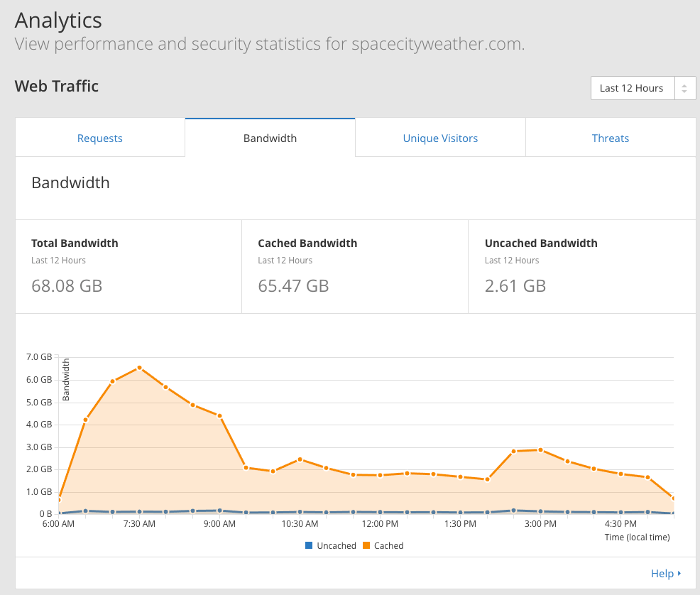Select the 2.61 GB uncached bandwidth value
Viewport: 700px width, 595px height.
pos(515,285)
